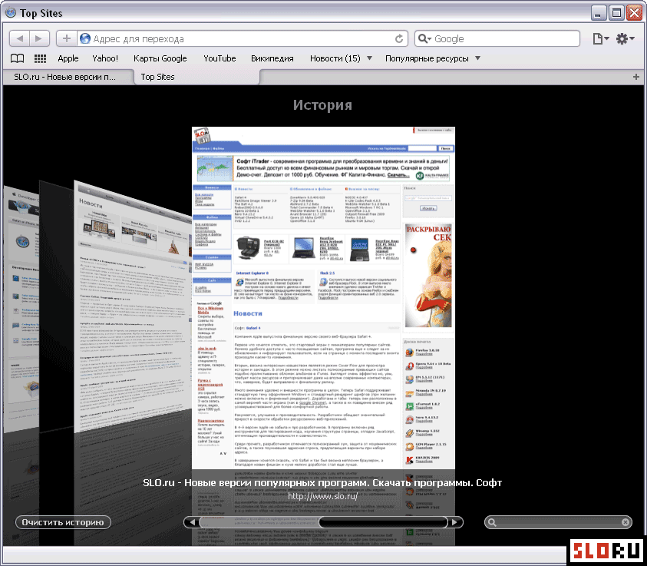Screen dimensions: 647x566
Task: Add bookmark with the plus button
Action: [x=67, y=39]
